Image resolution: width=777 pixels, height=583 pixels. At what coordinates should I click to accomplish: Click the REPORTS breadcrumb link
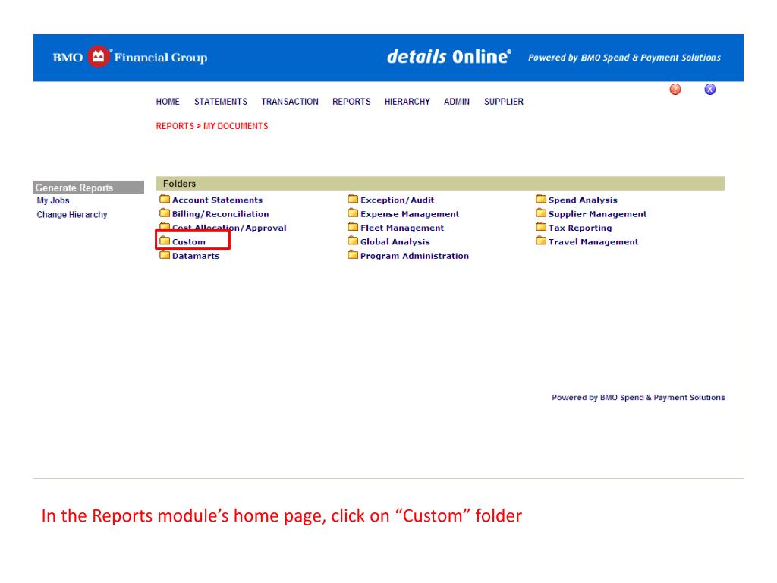(x=175, y=126)
